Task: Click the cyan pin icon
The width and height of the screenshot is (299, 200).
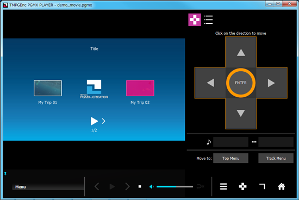Action: [5, 173]
